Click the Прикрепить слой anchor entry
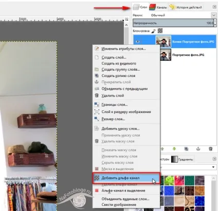Image resolution: width=218 pixels, height=211 pixels. [x=126, y=82]
